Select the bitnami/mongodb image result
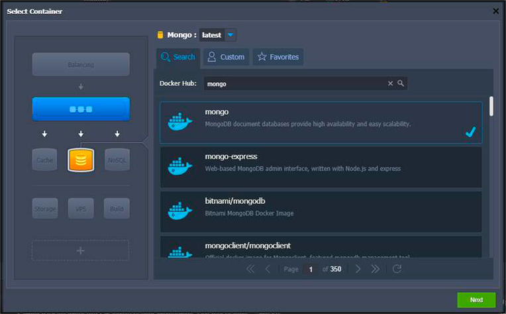 click(321, 212)
